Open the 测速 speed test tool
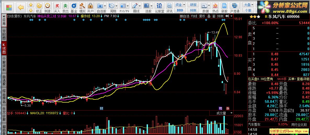Image resolution: width=310 pixels, height=135 pixels. [x=48, y=8]
